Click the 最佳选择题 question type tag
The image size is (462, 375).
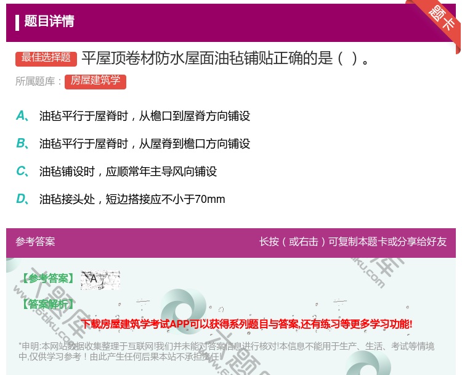pos(46,58)
